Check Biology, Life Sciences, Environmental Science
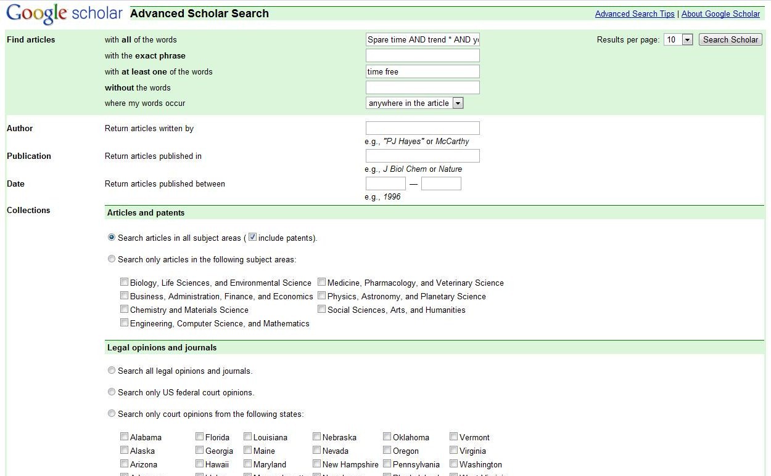 125,282
